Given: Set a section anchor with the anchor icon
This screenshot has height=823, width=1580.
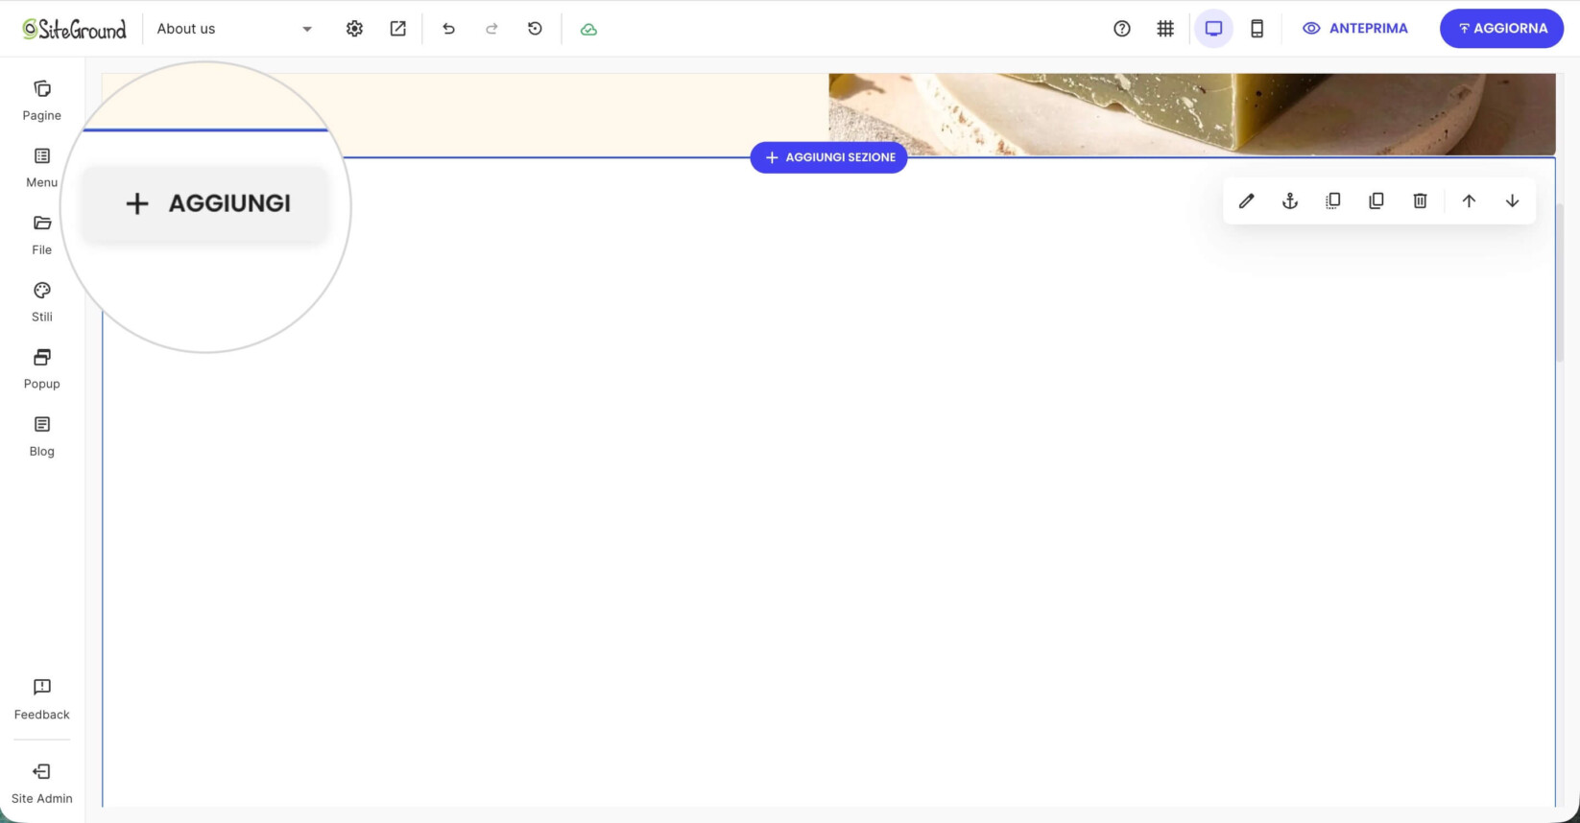Looking at the screenshot, I should point(1290,200).
